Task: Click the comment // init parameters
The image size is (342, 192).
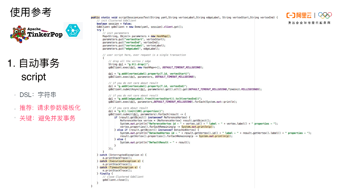Action: coord(116,33)
